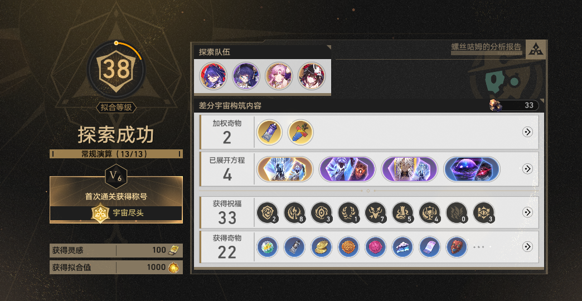This screenshot has height=301, width=582.
Task: Click the treasure chest counter showing 33
Action: (514, 105)
